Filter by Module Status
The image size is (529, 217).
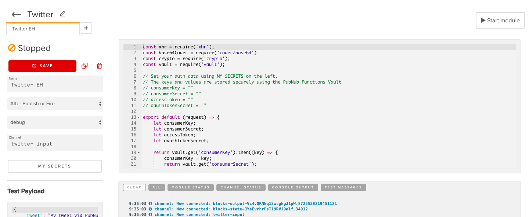click(x=190, y=187)
